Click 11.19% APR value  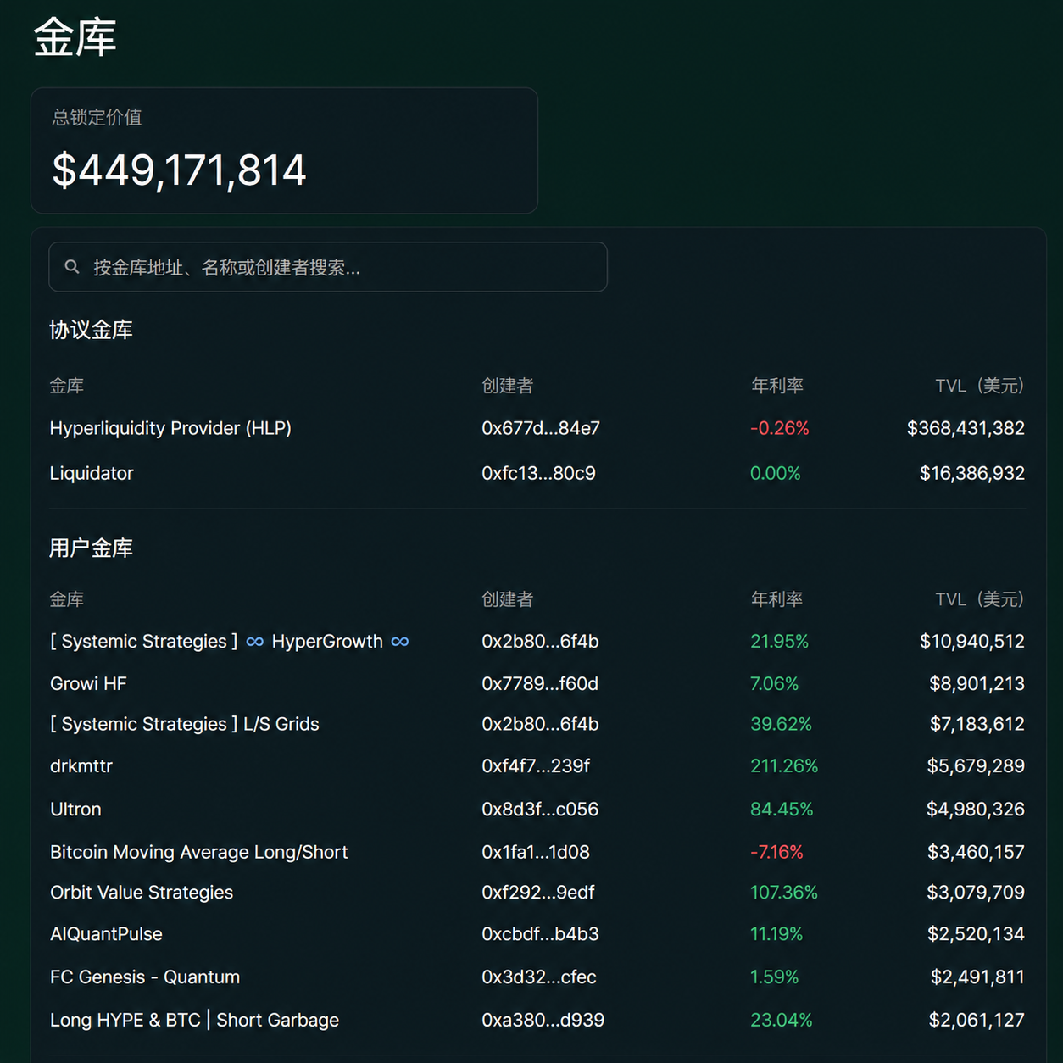coord(776,933)
